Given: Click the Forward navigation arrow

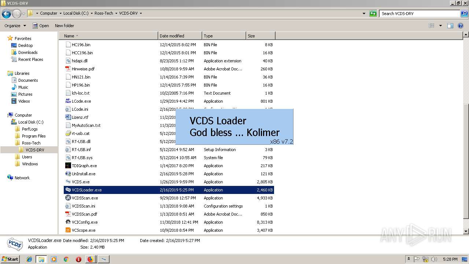Looking at the screenshot, I should [x=16, y=14].
